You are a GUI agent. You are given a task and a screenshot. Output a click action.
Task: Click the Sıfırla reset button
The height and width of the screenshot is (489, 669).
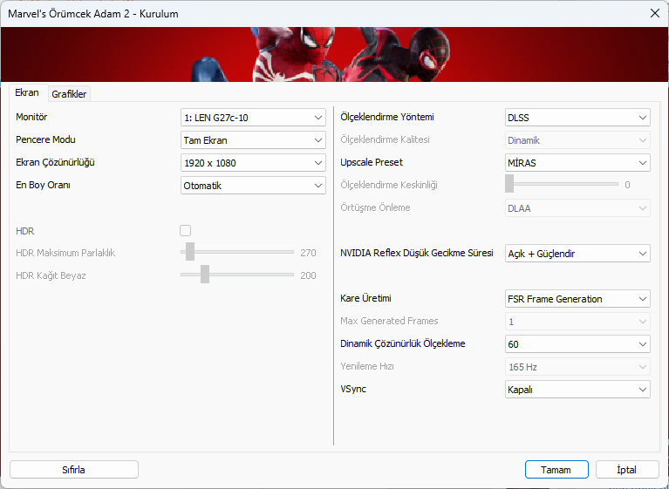click(x=74, y=470)
